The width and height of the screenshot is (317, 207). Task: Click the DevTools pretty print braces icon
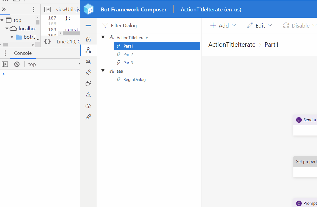pos(48,41)
